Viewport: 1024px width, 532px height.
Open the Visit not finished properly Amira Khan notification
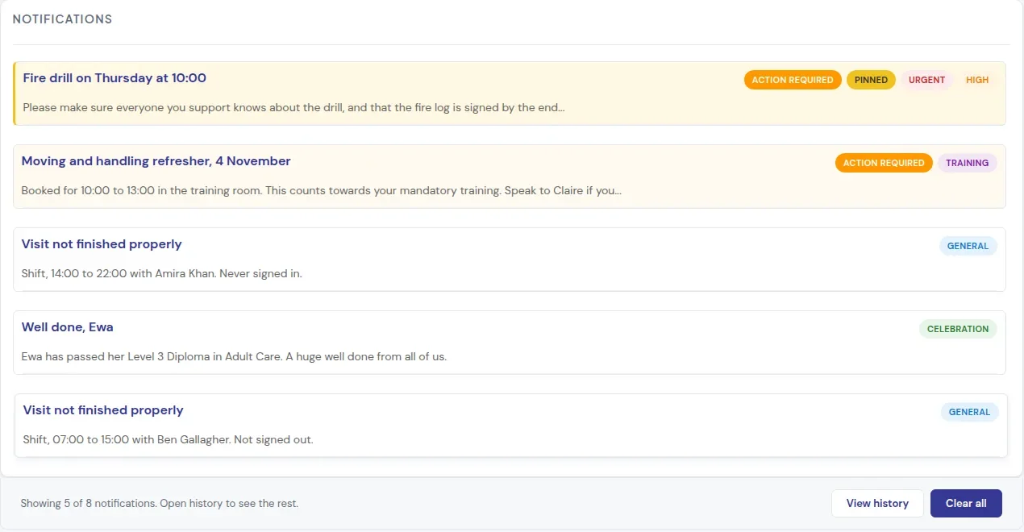(510, 260)
